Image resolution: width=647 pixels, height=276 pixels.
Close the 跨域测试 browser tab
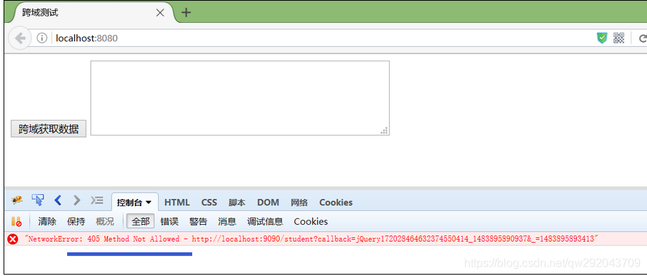[160, 13]
